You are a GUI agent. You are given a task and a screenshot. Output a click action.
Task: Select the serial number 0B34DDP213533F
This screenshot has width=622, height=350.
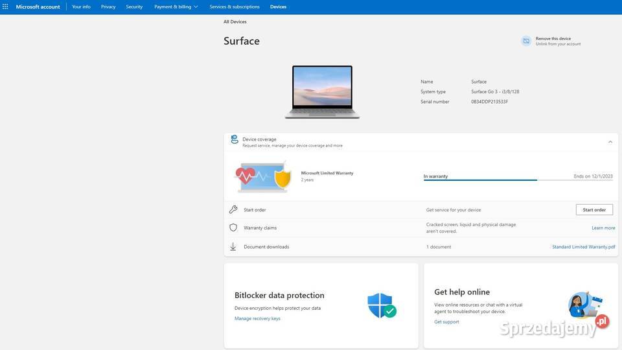[490, 102]
